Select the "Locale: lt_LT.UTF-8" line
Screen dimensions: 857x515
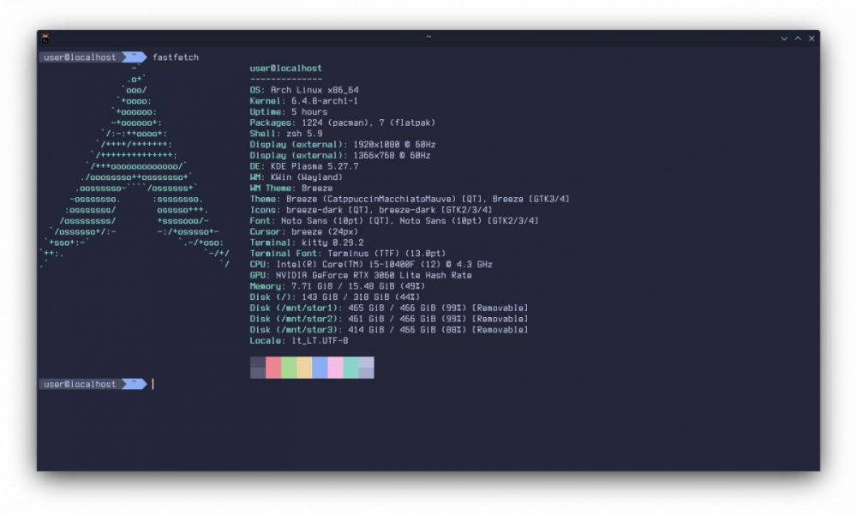pyautogui.click(x=299, y=341)
